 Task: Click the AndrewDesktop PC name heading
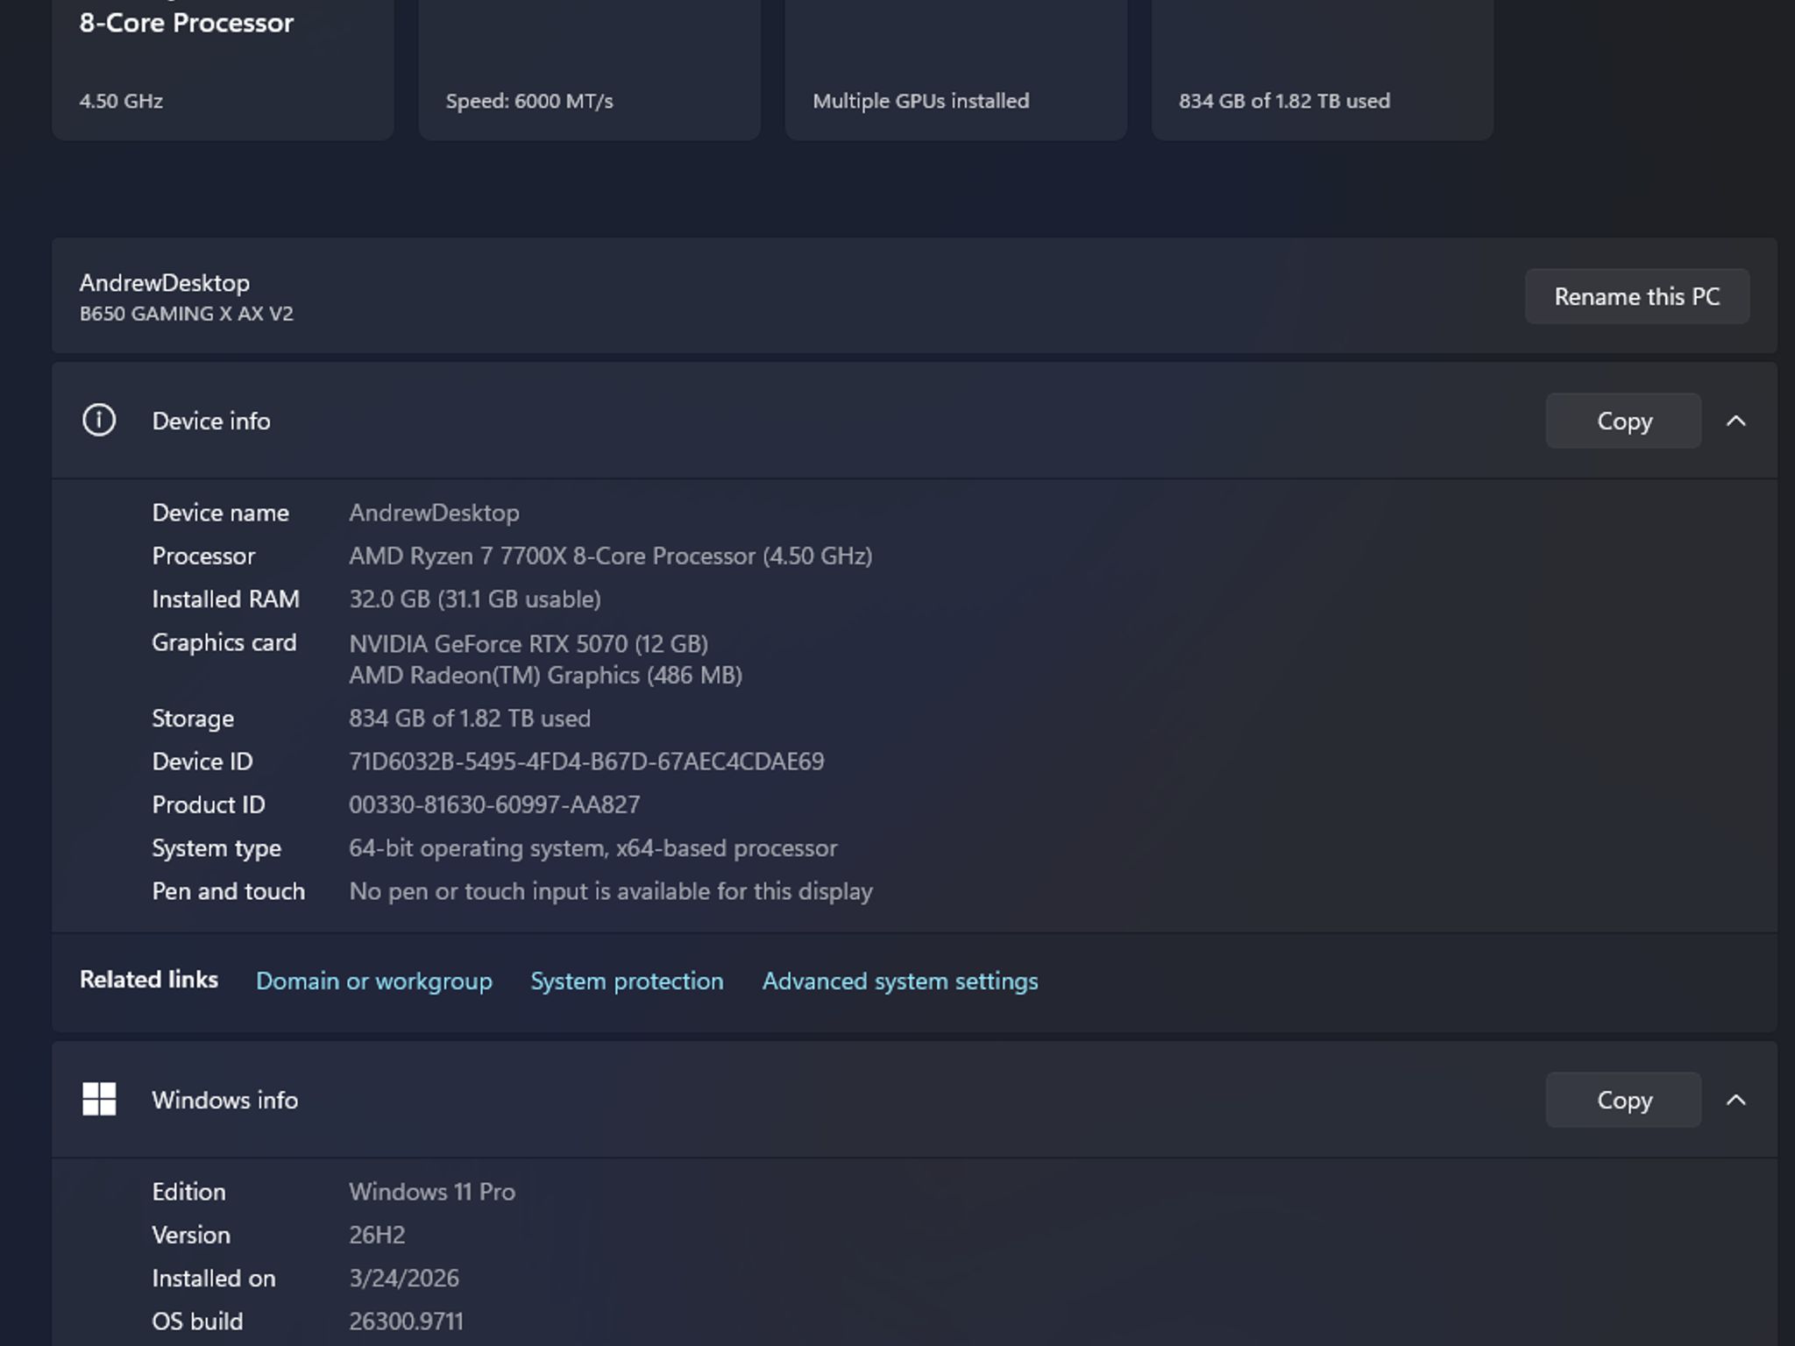(165, 282)
